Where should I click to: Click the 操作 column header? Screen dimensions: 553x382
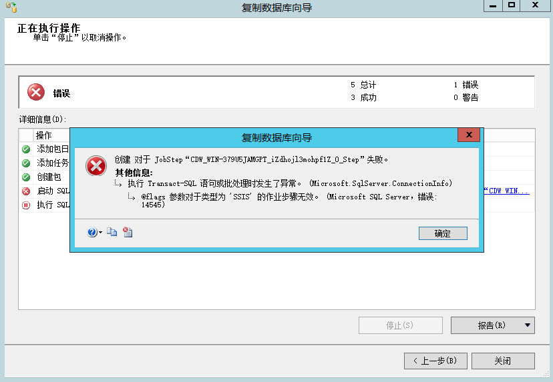tap(52, 135)
